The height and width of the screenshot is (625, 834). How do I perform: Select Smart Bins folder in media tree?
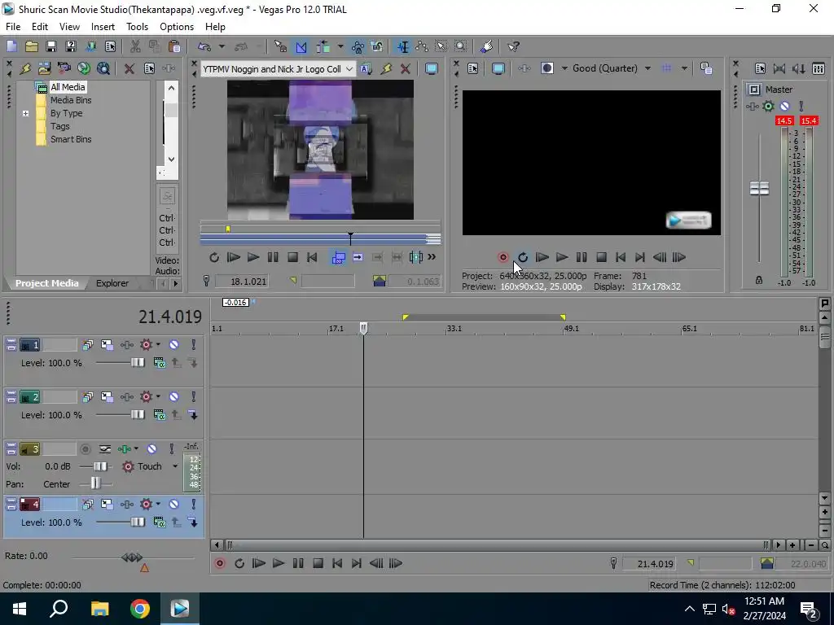click(x=71, y=139)
